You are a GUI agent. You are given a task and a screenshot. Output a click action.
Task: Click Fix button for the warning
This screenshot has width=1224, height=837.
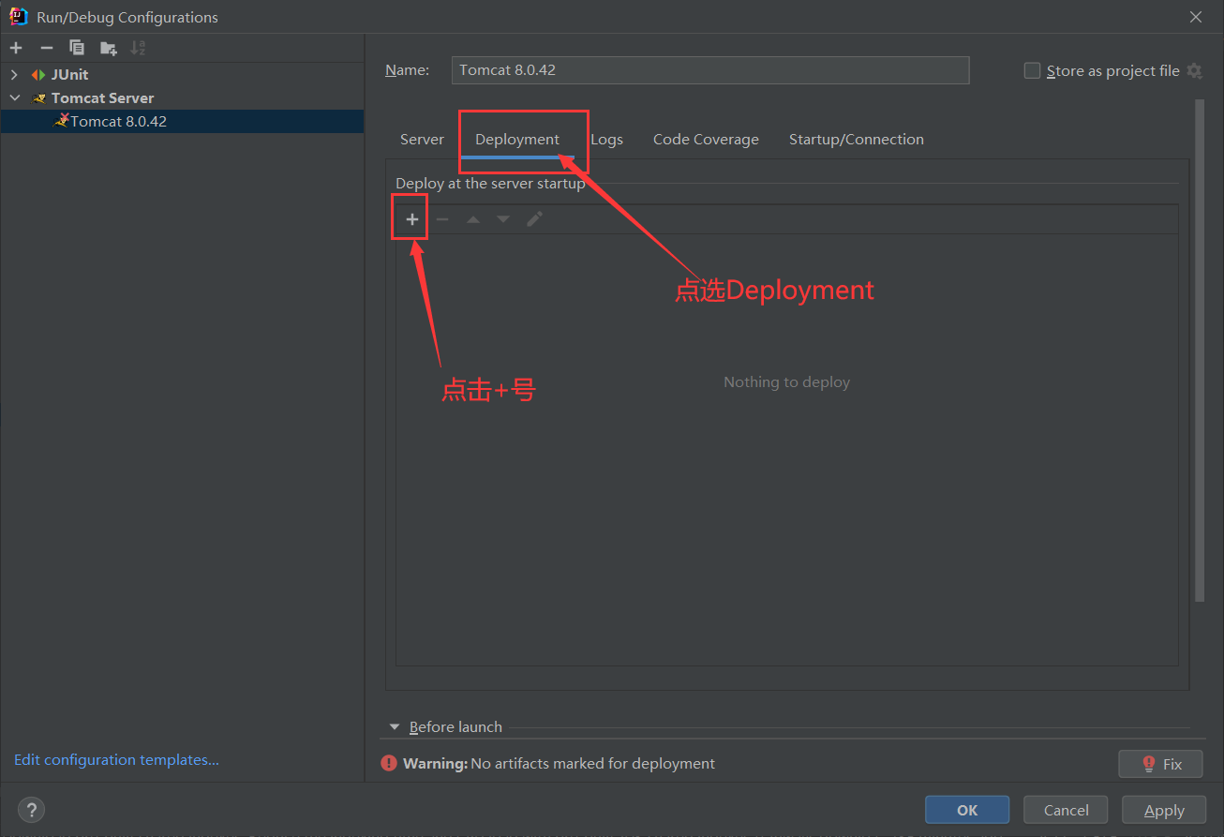[x=1160, y=764]
